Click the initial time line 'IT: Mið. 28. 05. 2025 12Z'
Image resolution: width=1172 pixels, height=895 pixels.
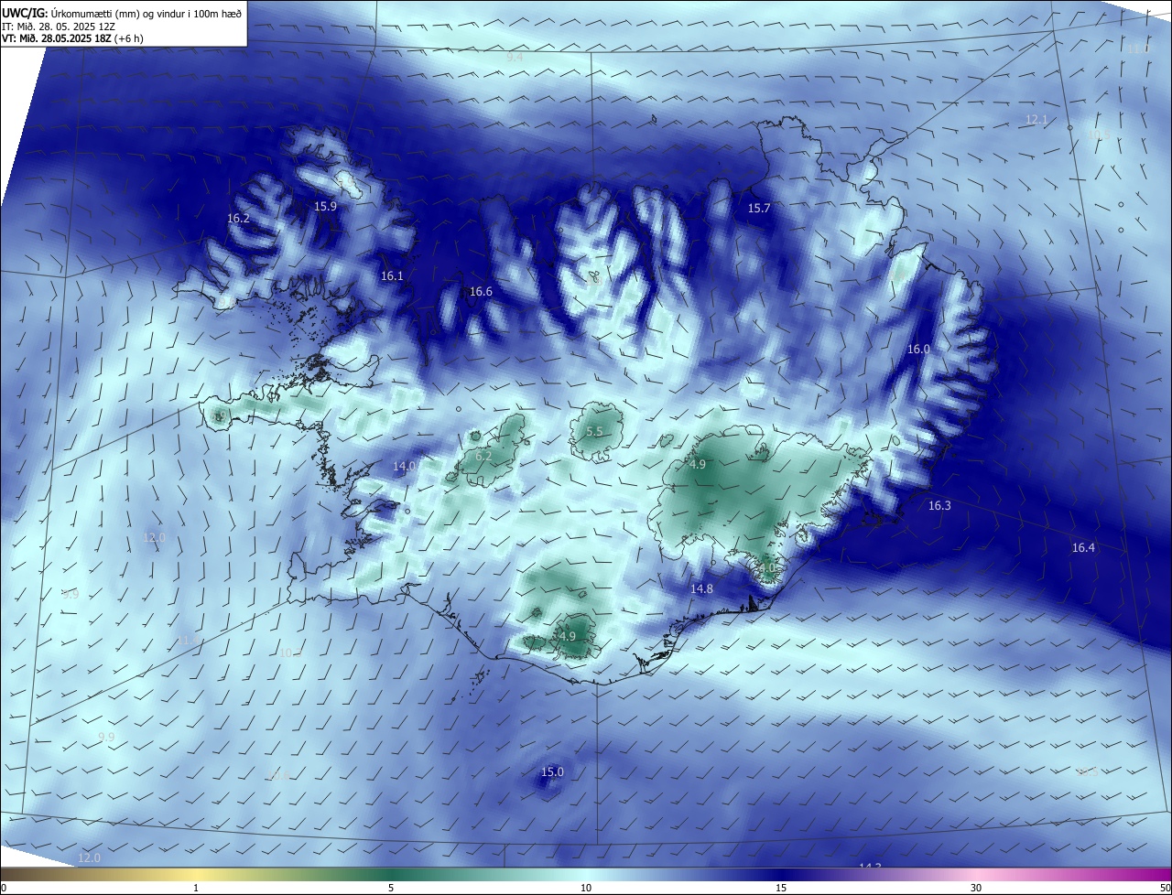pyautogui.click(x=60, y=27)
